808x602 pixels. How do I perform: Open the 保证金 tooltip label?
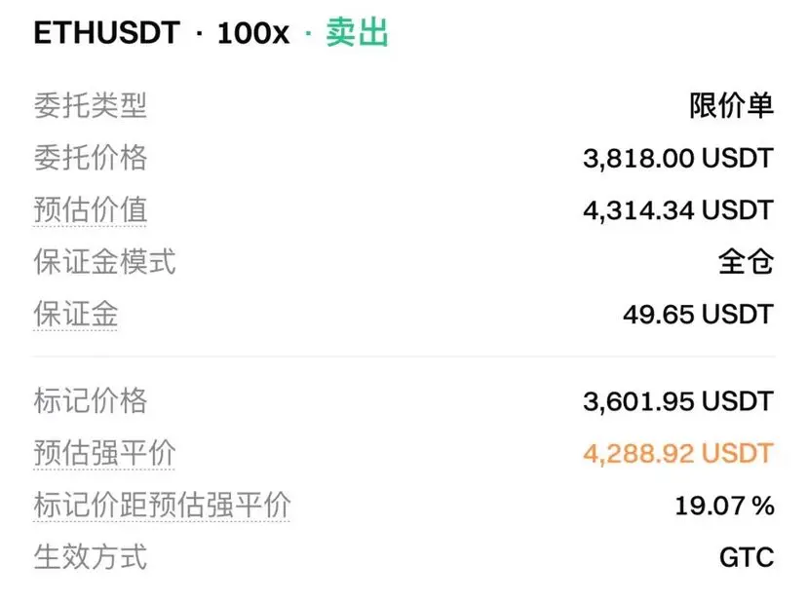click(76, 314)
